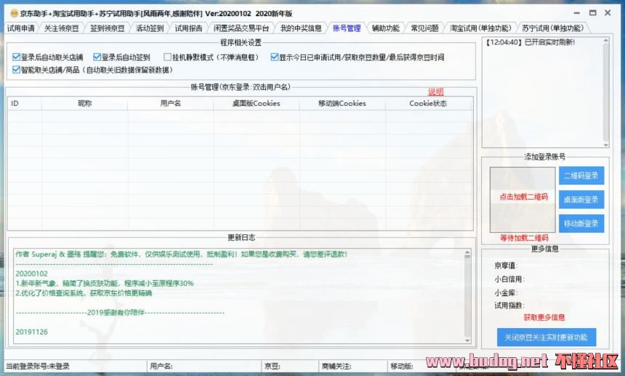Click 桌面版Cookies column header
This screenshot has height=376, width=625.
tap(257, 103)
